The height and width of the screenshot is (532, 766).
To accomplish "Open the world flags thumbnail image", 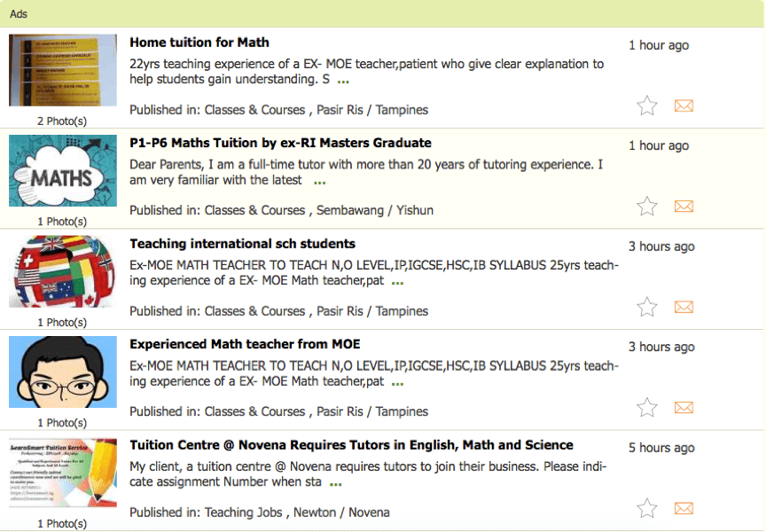I will 63,272.
